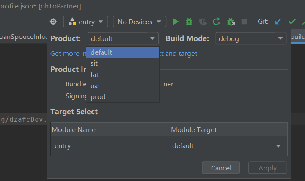
Task: Click the gray stop square icon
Action: (x=244, y=22)
